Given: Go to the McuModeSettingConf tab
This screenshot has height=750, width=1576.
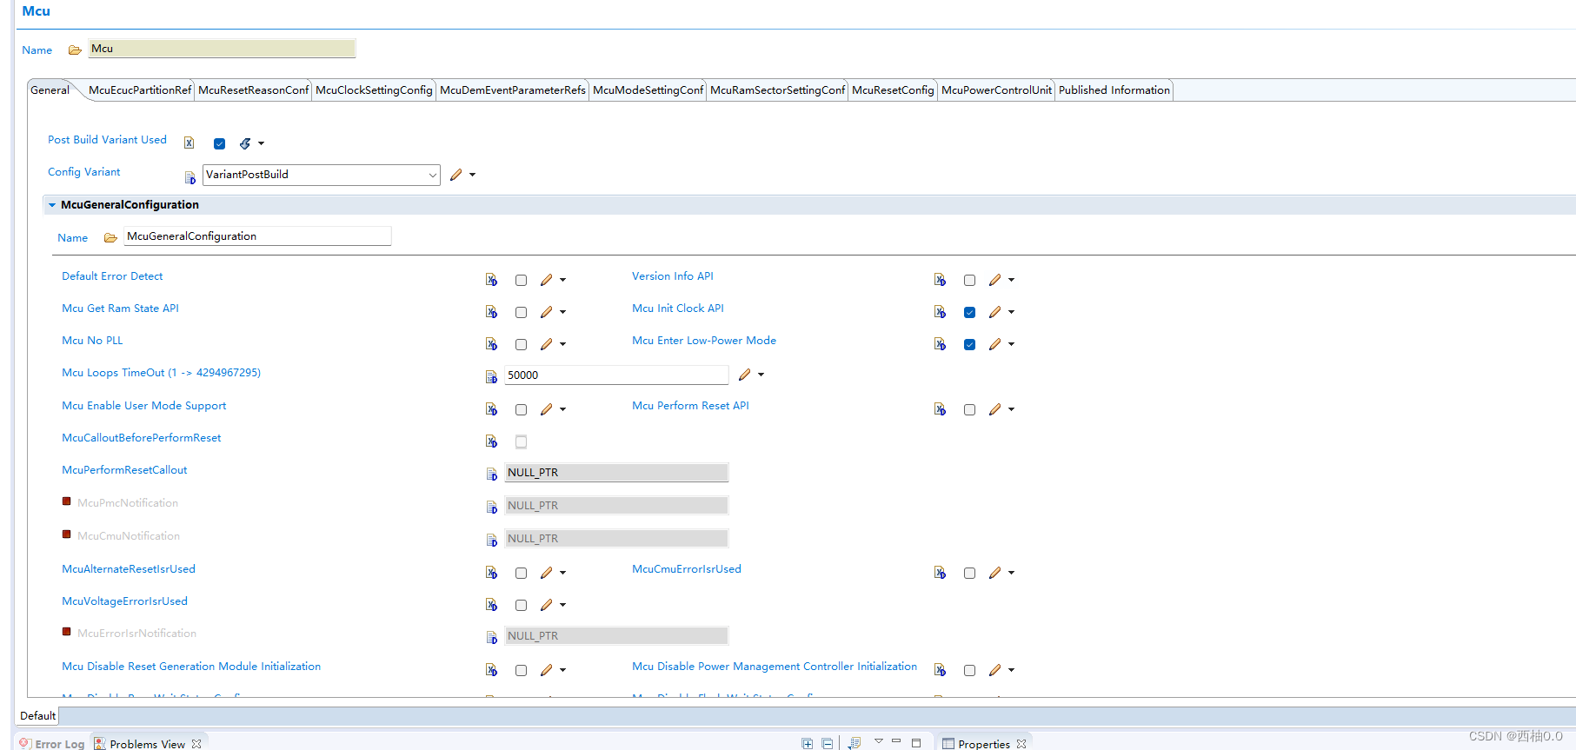Looking at the screenshot, I should point(648,90).
